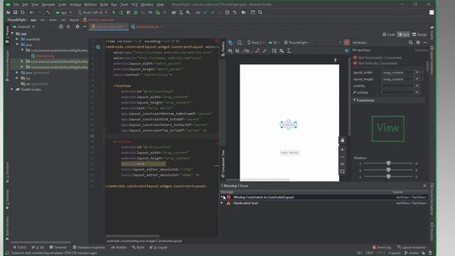This screenshot has width=455, height=256.
Task: Toggle the Resource Manager side tab
Action: [7, 65]
